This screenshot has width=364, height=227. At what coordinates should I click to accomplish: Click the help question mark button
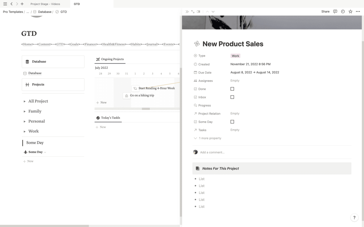pyautogui.click(x=354, y=217)
